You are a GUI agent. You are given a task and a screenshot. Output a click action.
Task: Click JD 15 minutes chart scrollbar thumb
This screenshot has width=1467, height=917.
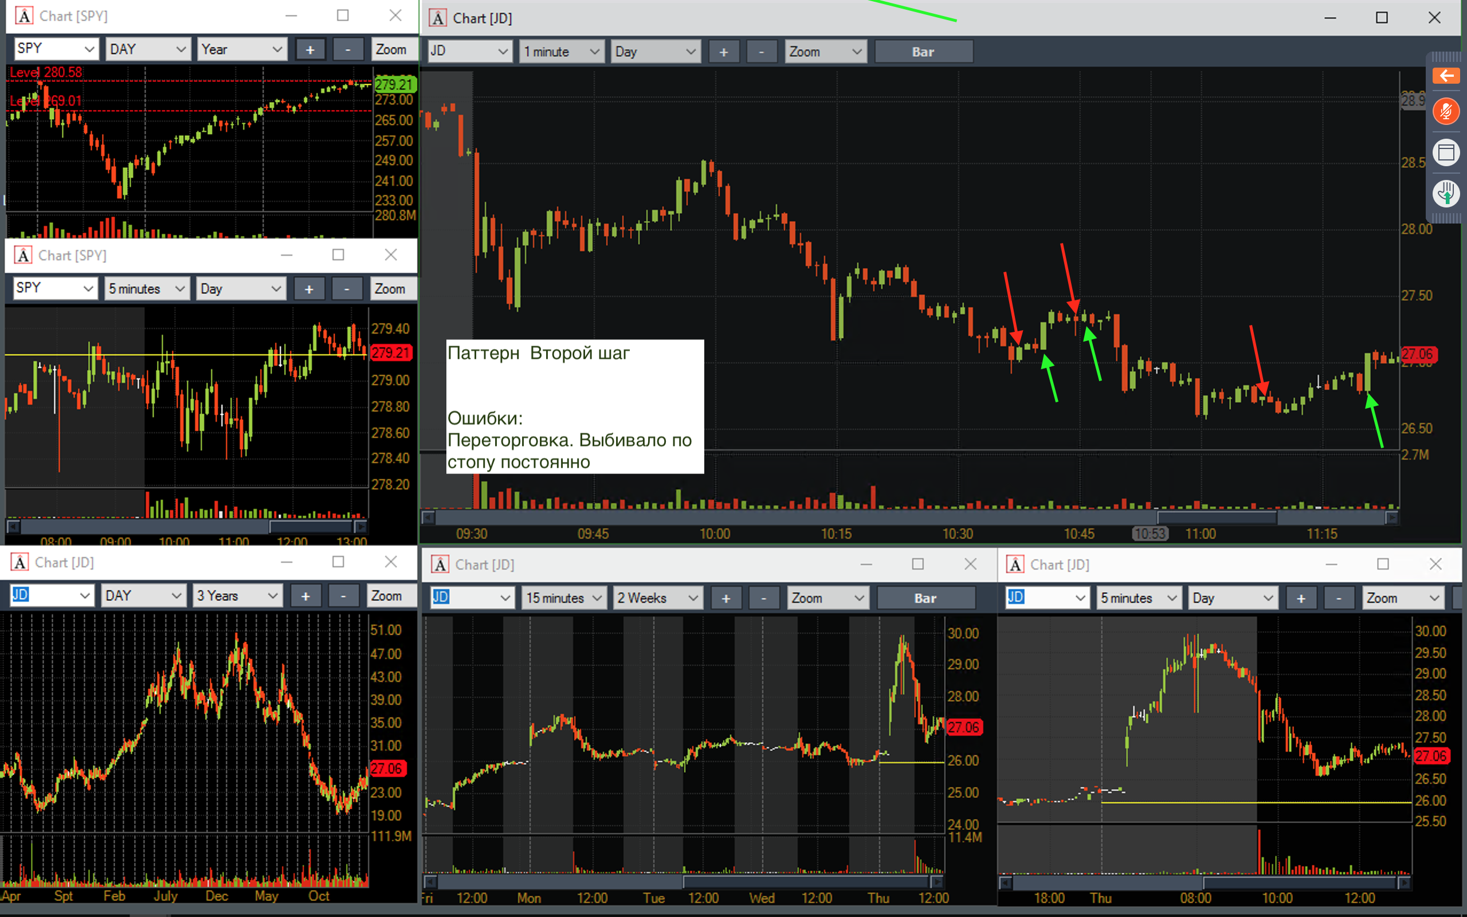coord(806,881)
